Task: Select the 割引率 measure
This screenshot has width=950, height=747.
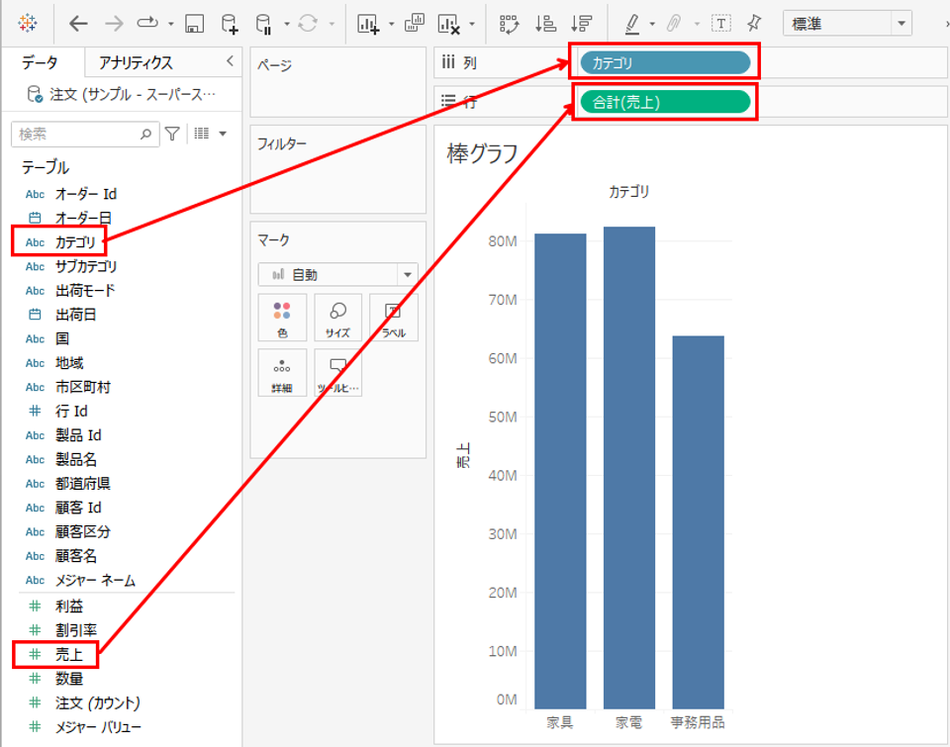Action: tap(76, 630)
